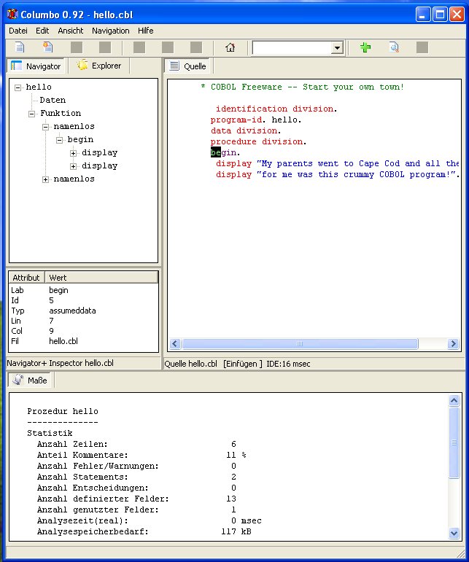Click the last gray toolbar button
The image size is (469, 562).
tap(422, 47)
